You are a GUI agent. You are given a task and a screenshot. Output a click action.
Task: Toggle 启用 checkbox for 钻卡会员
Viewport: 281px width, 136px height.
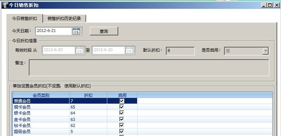click(x=122, y=125)
